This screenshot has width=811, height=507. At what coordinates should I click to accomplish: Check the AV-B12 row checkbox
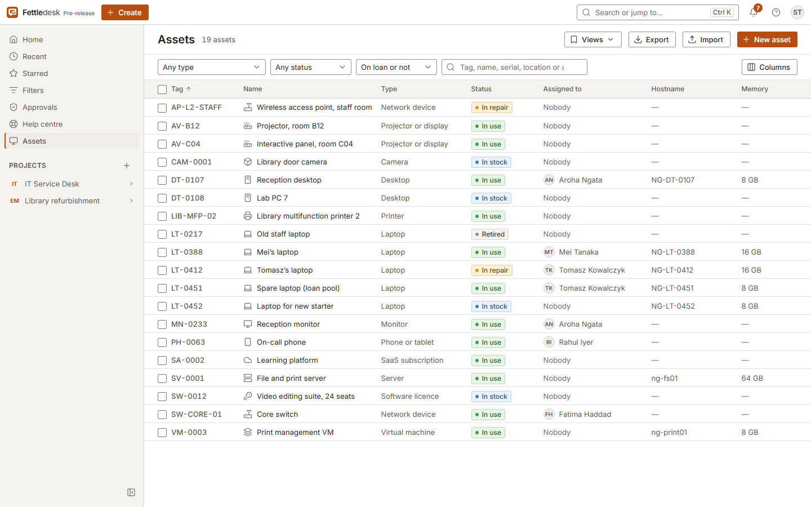tap(162, 126)
